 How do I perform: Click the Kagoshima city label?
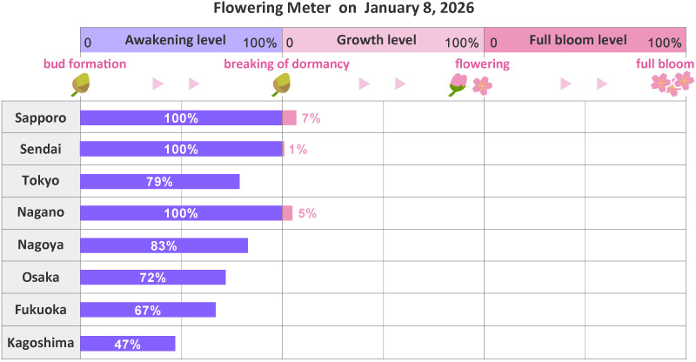click(40, 342)
